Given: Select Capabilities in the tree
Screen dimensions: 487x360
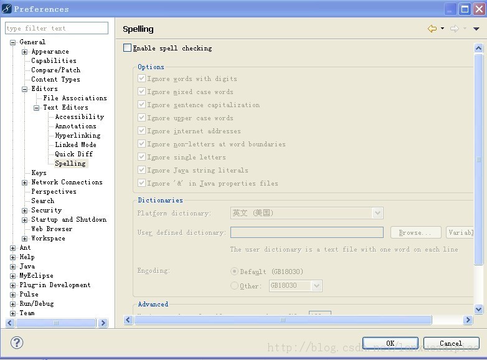Looking at the screenshot, I should [x=54, y=60].
